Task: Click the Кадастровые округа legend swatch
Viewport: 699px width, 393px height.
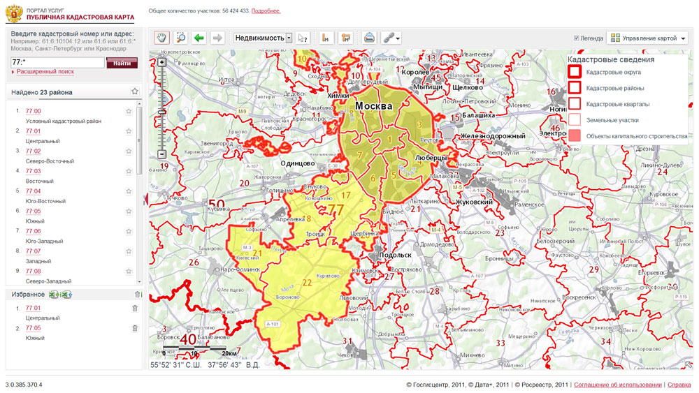Action: coord(575,72)
